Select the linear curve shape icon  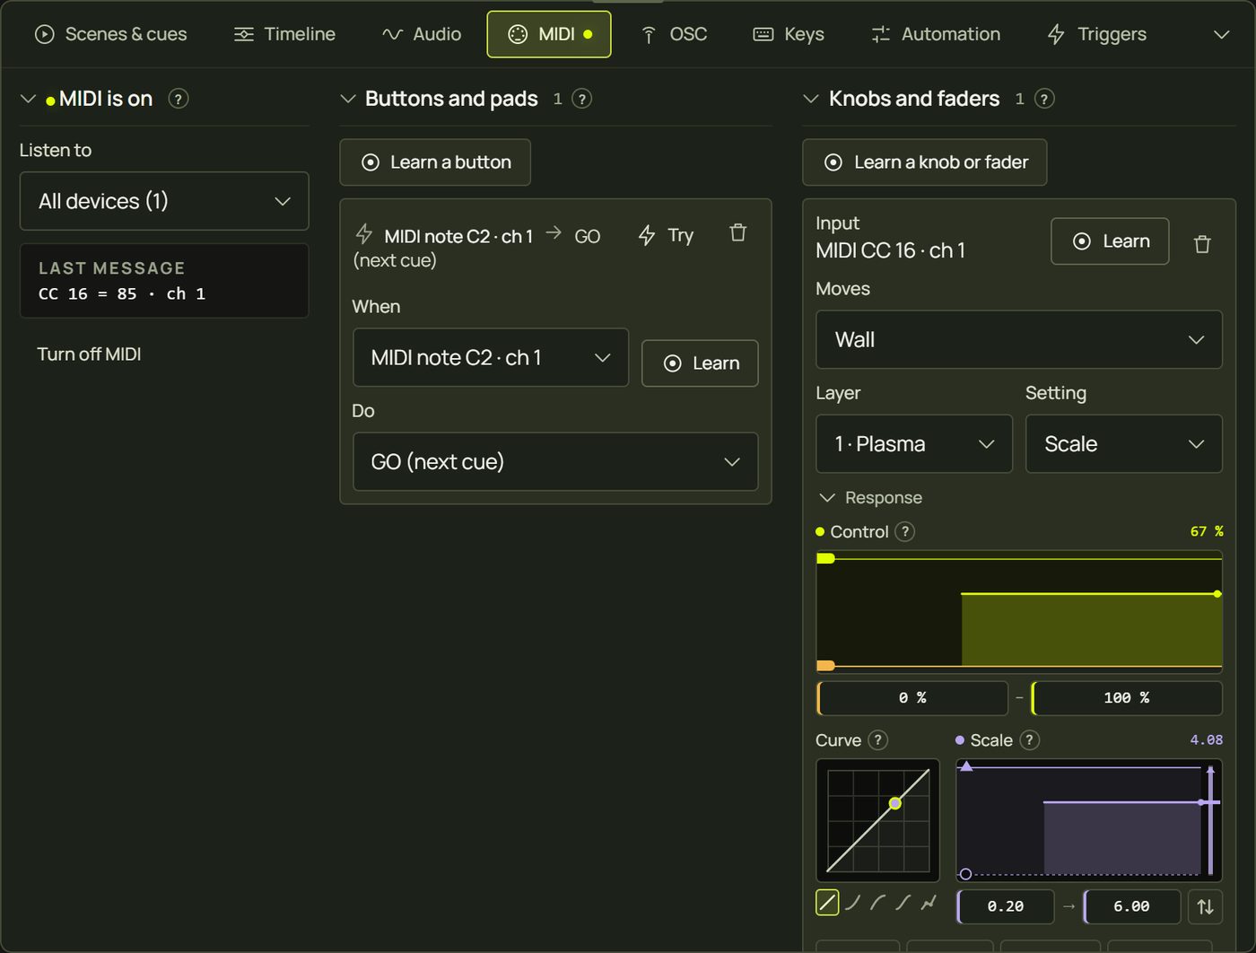click(x=827, y=903)
